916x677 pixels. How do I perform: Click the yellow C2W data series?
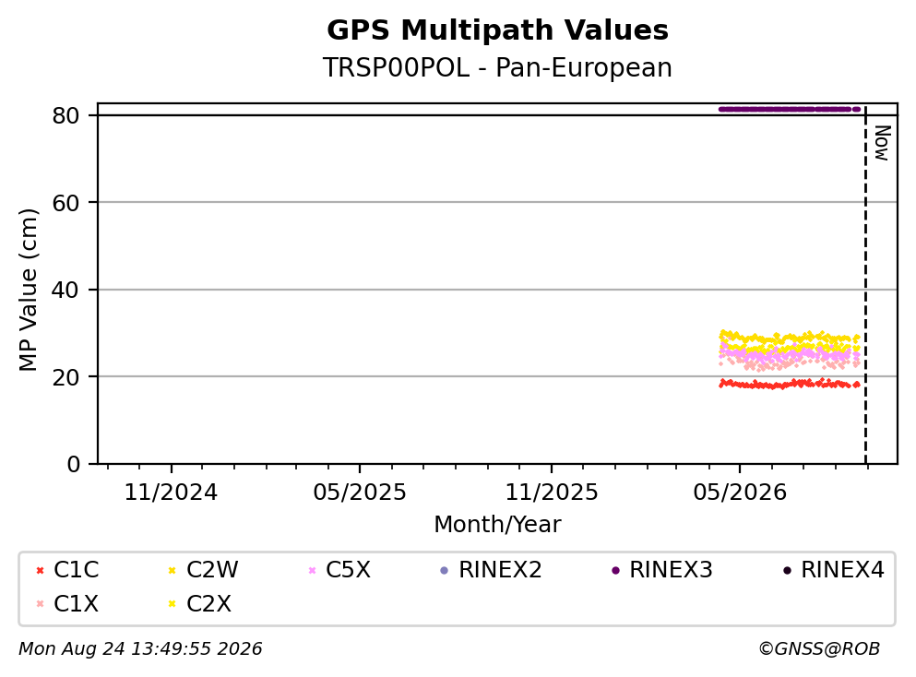pos(790,338)
